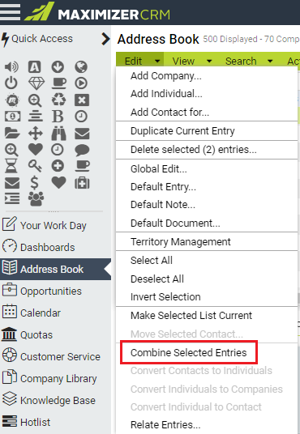Choose Delete selected (2) entries
The image size is (300, 434).
194,150
